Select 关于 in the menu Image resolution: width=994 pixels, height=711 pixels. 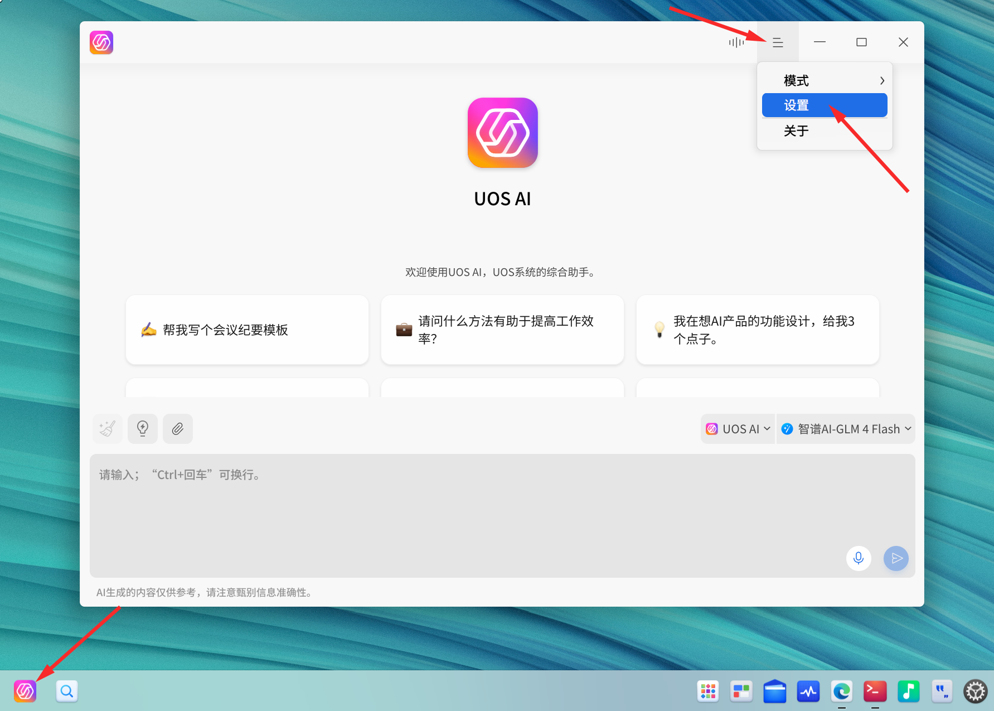825,131
